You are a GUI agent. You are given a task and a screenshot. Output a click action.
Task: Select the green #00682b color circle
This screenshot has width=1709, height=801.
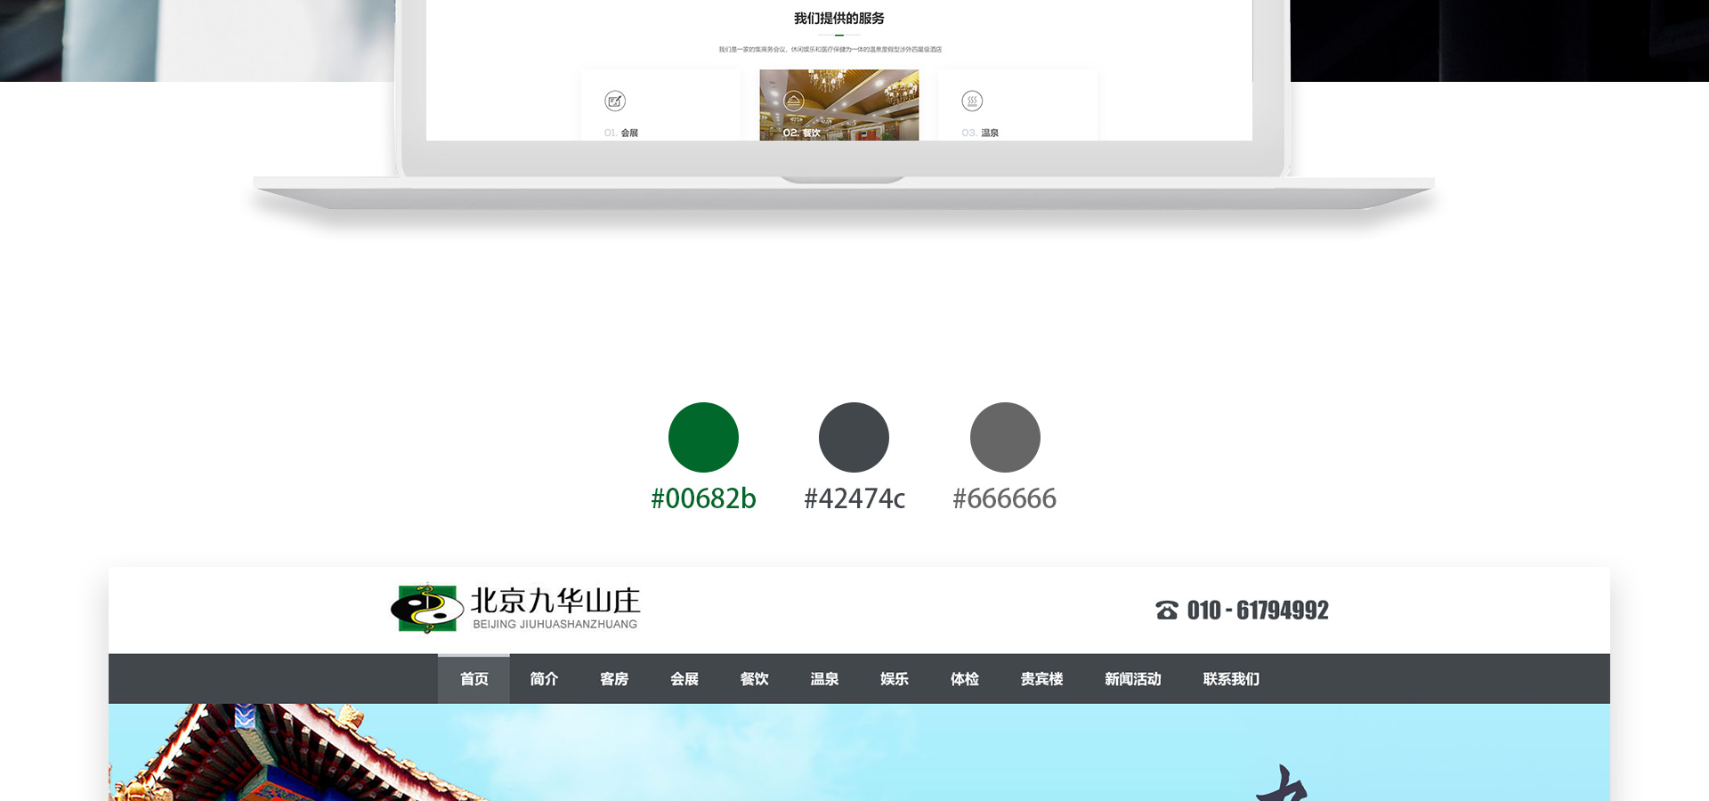point(703,437)
